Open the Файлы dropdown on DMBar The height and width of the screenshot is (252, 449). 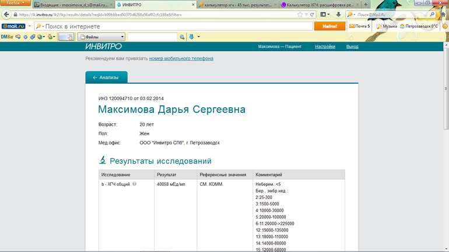point(101,37)
